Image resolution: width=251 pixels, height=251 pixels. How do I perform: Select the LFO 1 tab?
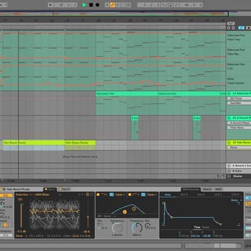point(218,195)
